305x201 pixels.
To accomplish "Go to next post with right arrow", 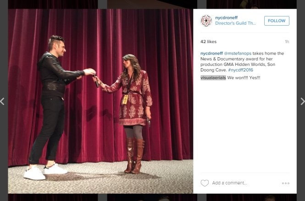I will pyautogui.click(x=302, y=102).
